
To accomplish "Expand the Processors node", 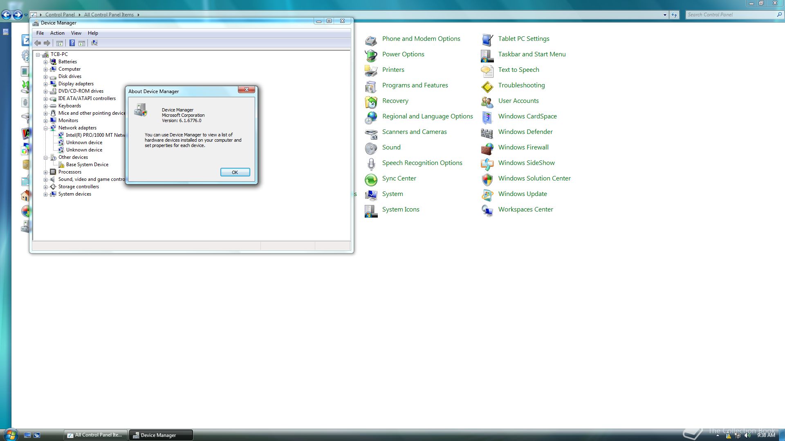I will pos(46,172).
